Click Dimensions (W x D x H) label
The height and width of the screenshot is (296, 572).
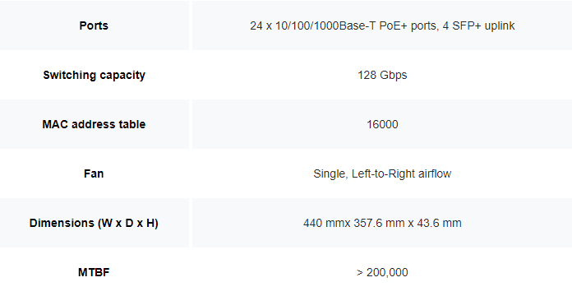(x=94, y=223)
